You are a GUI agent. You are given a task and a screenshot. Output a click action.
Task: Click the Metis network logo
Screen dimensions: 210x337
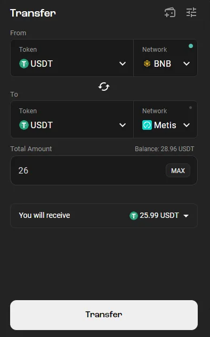[x=147, y=125]
